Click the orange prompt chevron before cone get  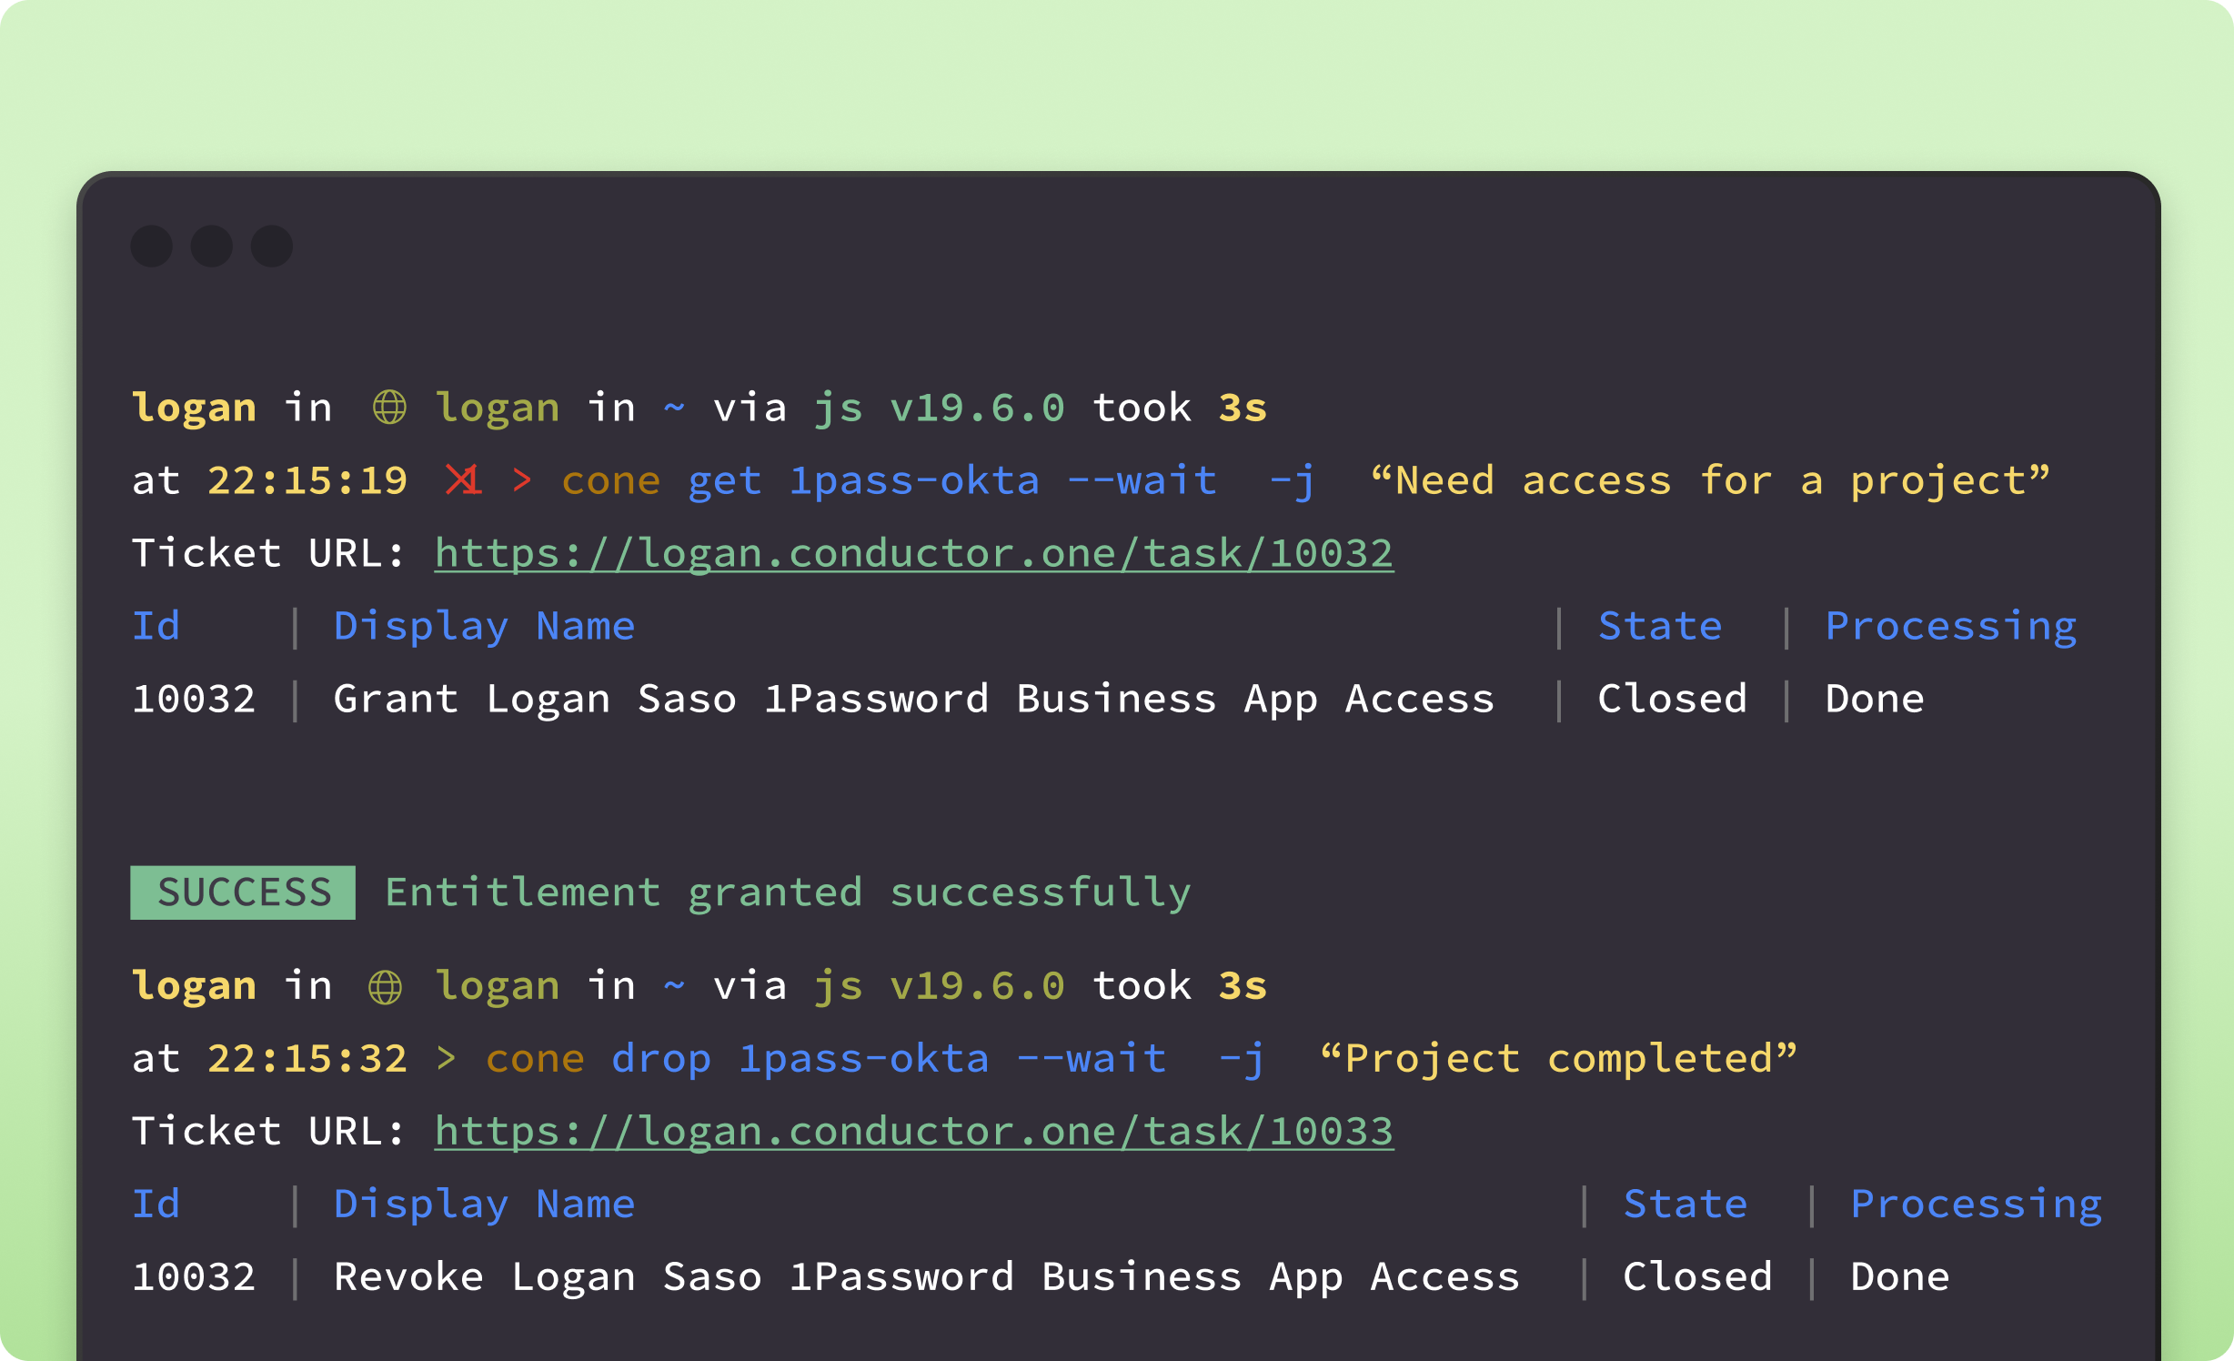click(x=523, y=480)
